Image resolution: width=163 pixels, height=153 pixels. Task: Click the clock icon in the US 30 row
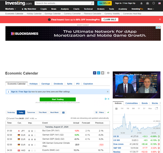(159, 136)
